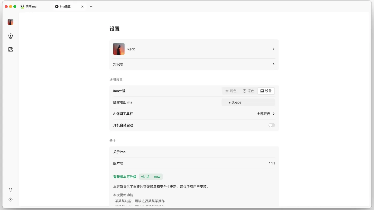The width and height of the screenshot is (374, 210).
Task: Switch to the 问问ima tab
Action: pyautogui.click(x=31, y=6)
